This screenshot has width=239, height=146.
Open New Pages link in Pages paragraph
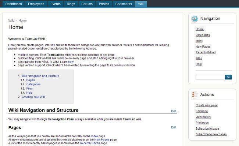102,140
